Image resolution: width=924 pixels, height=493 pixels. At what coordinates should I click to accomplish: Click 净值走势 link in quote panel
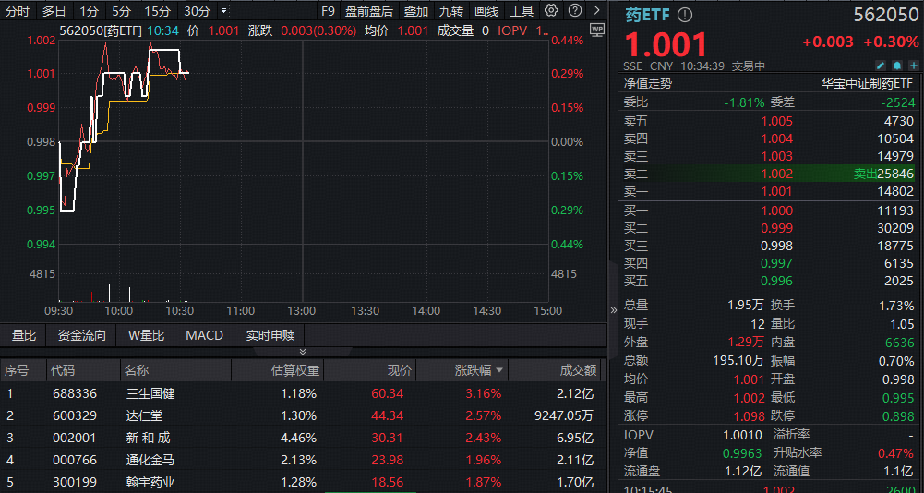(648, 84)
